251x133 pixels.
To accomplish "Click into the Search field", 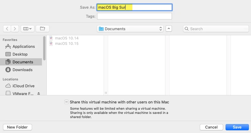I will pyautogui.click(x=216, y=29).
